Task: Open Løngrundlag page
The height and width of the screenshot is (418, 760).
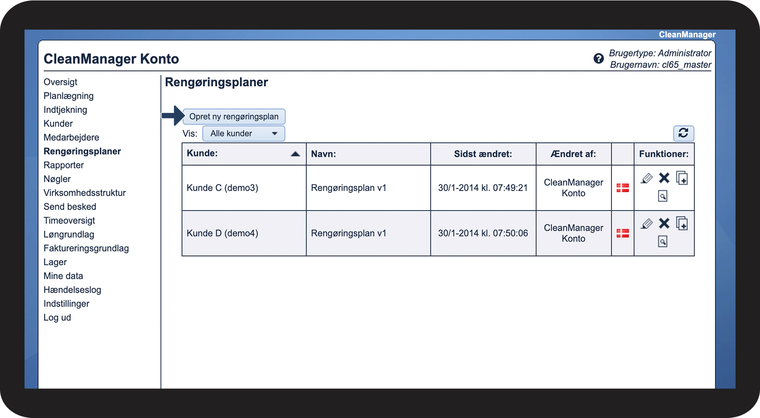Action: 69,235
